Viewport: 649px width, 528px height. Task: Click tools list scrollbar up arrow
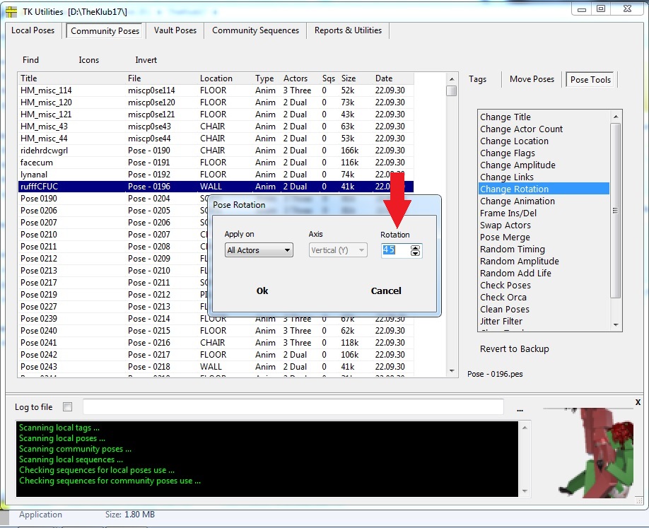coord(616,117)
